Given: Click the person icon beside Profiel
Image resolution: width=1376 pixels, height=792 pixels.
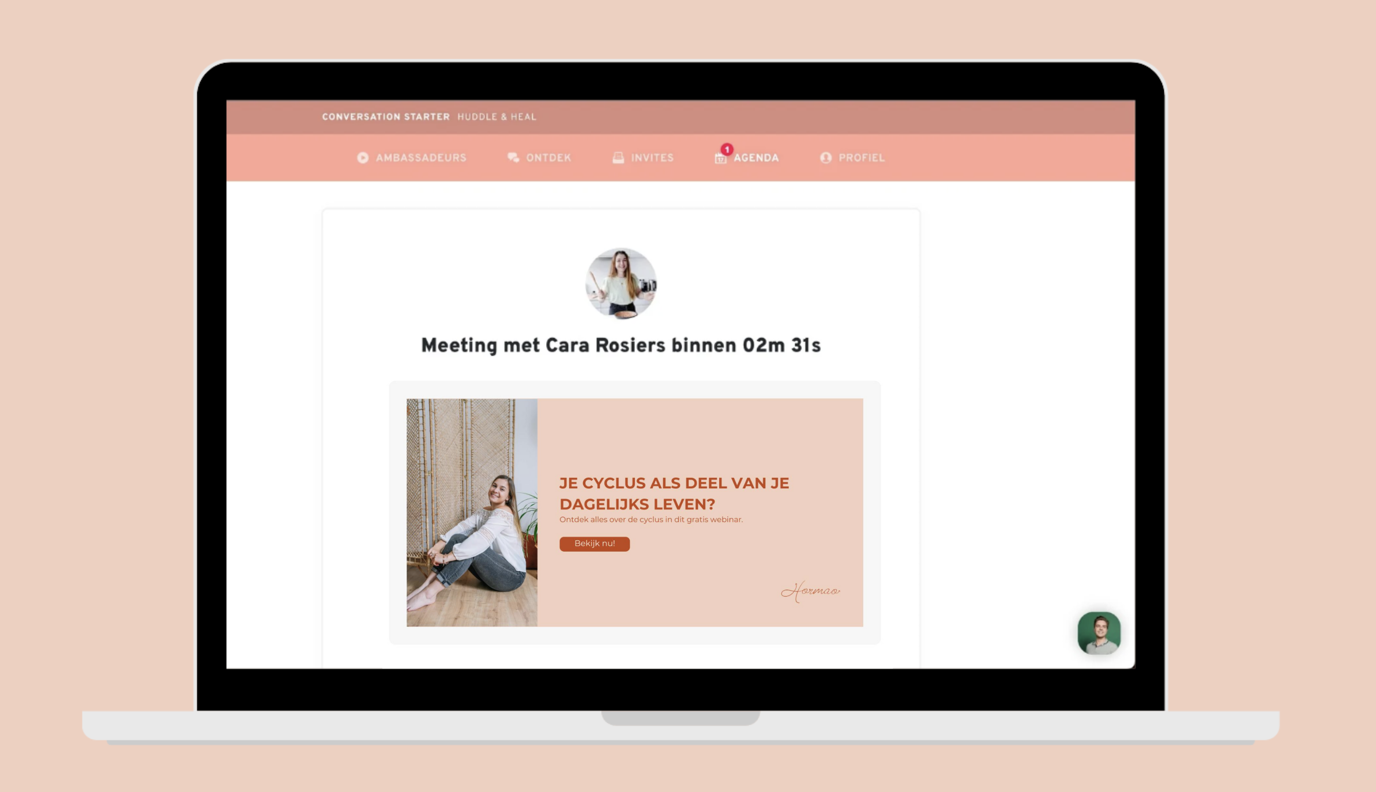Looking at the screenshot, I should [x=825, y=157].
